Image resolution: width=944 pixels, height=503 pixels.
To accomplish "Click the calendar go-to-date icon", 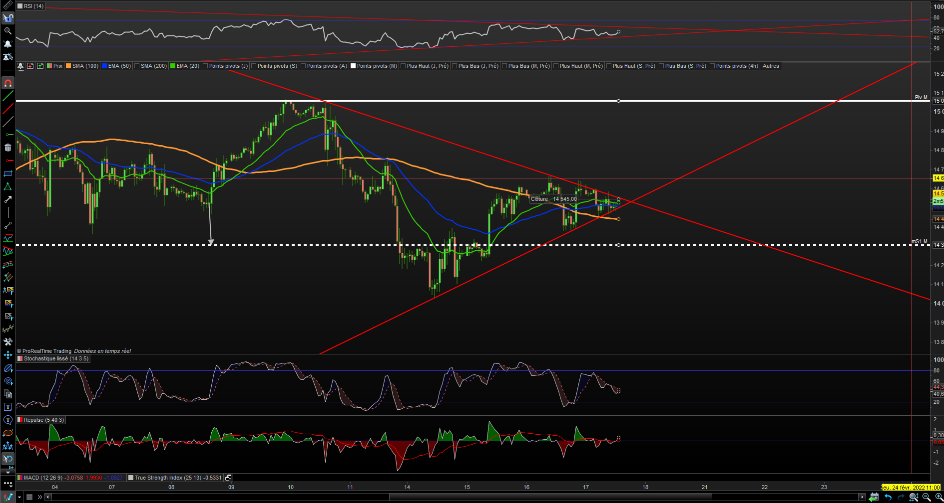I will click(874, 497).
